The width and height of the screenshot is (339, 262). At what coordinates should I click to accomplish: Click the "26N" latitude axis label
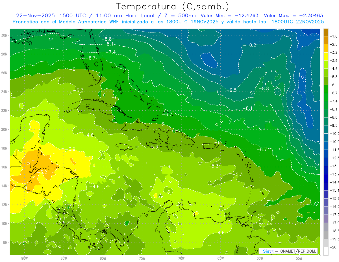[5, 73]
